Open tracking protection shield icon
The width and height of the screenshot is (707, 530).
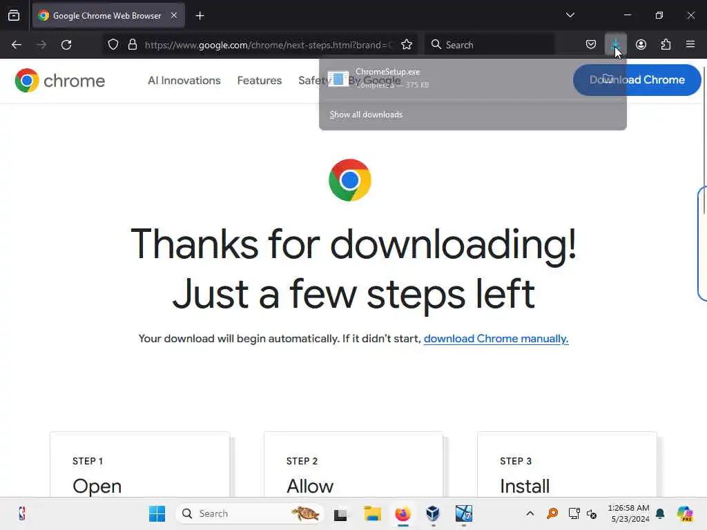tap(113, 45)
